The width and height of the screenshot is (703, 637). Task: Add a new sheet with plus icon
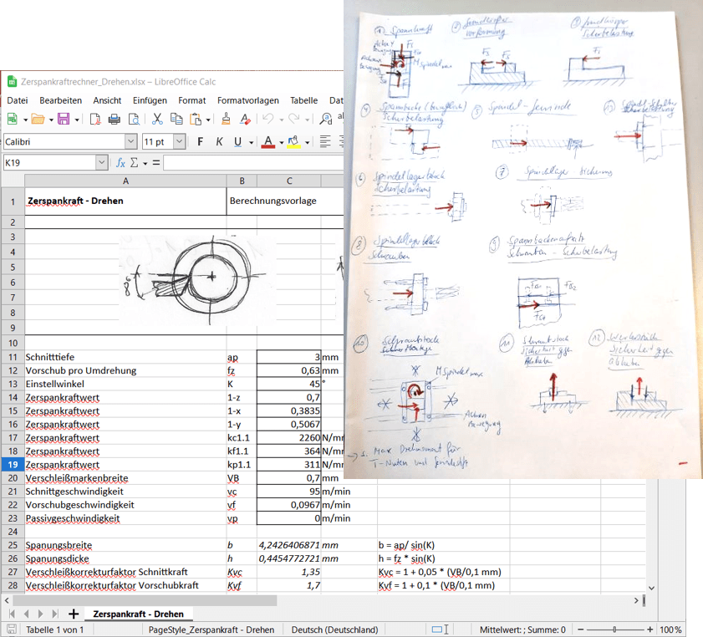click(x=74, y=614)
